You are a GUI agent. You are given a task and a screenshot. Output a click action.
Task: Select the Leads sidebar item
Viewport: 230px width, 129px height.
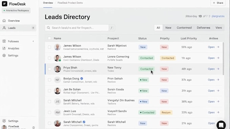click(18, 28)
